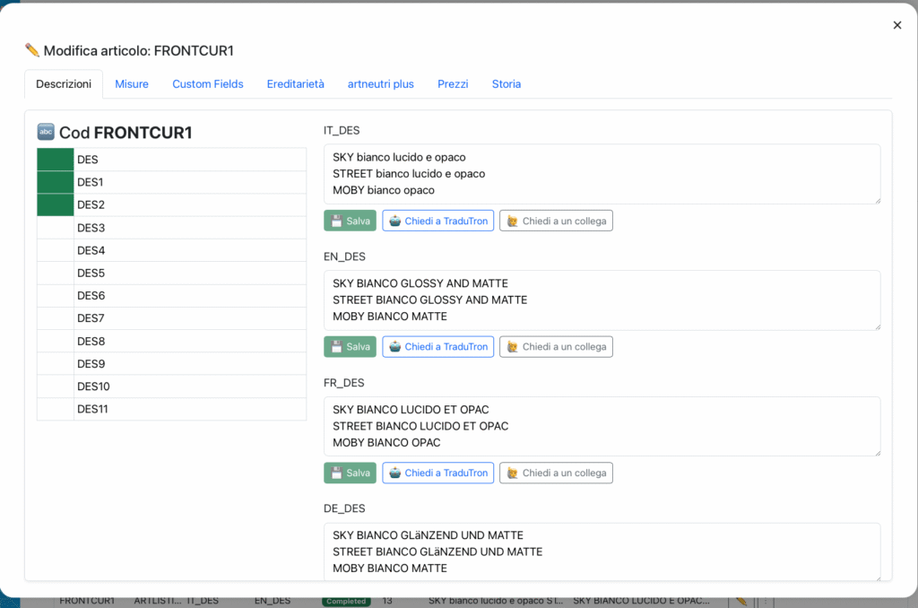Click Chiedi a un collega under IT_DES
The width and height of the screenshot is (918, 608).
(556, 221)
